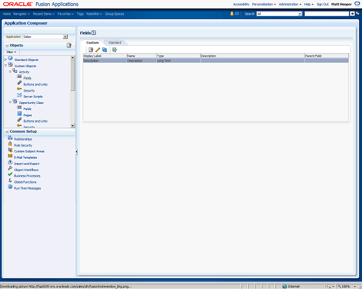Click the Global Functions fx icon
Viewport: 362px width, 289px height.
[x=10, y=181]
